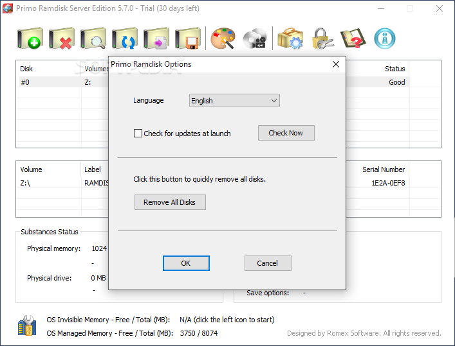The image size is (455, 346).
Task: Click the Serial Number column header
Action: (x=384, y=169)
